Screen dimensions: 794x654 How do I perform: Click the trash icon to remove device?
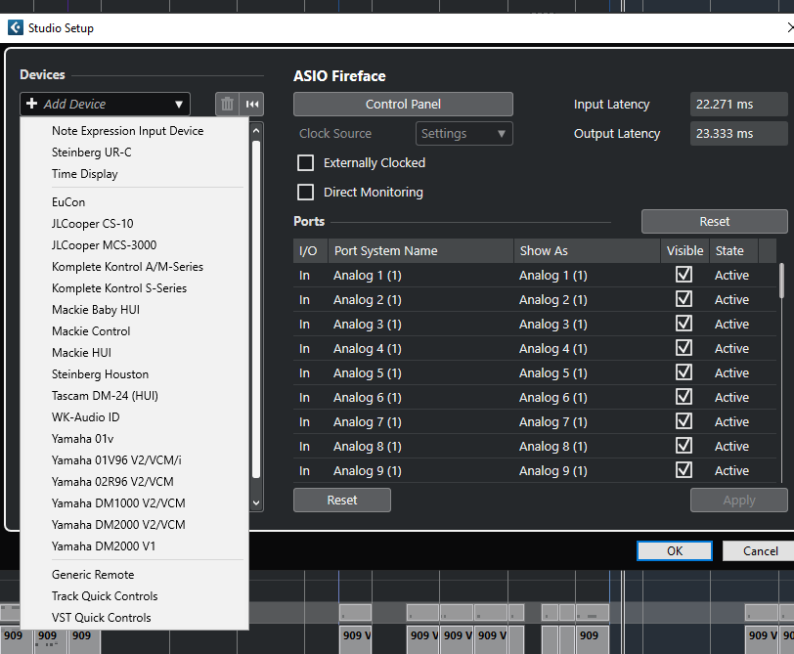227,105
